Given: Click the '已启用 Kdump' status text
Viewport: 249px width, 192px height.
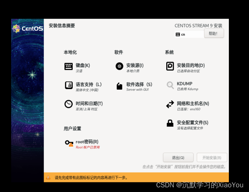Looking at the screenshot, I should (188, 89).
